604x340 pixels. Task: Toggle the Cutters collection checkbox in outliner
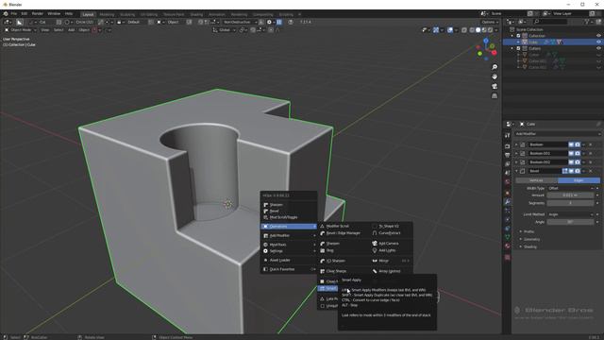pos(518,48)
